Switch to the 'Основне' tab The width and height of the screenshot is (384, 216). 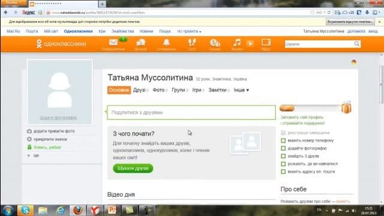pyautogui.click(x=119, y=90)
